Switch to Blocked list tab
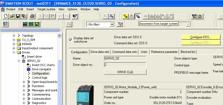 [188, 52]
